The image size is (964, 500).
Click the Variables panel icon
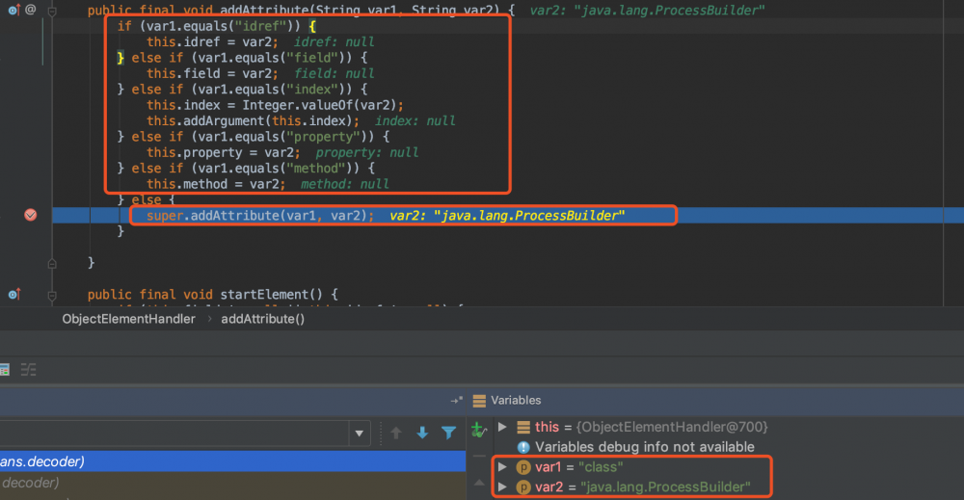pyautogui.click(x=479, y=401)
